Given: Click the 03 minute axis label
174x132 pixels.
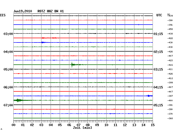Looking at the screenshot, I should click(41, 125).
